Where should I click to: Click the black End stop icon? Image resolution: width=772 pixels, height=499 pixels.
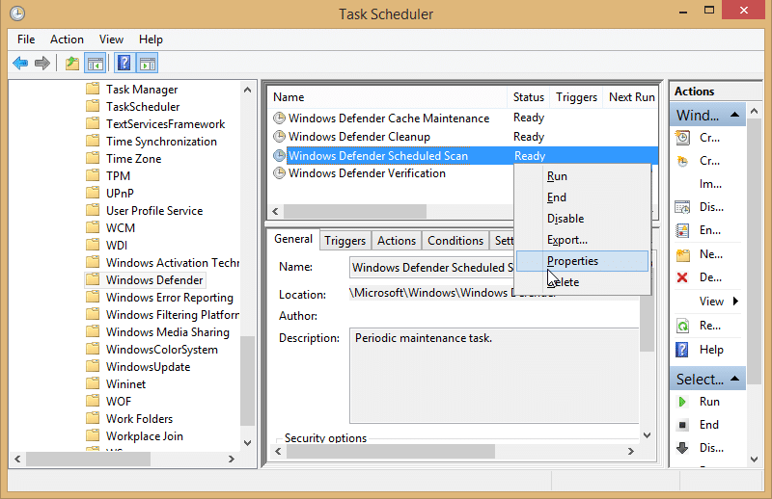click(682, 425)
